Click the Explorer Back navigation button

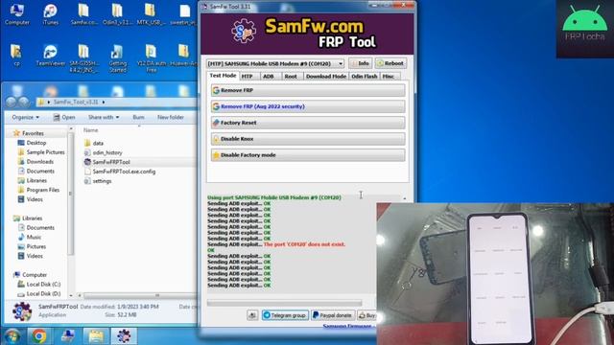tap(11, 103)
